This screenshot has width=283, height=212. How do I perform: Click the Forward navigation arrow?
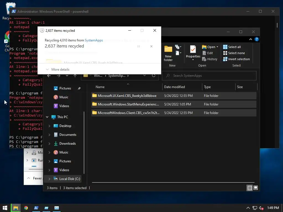59,76
